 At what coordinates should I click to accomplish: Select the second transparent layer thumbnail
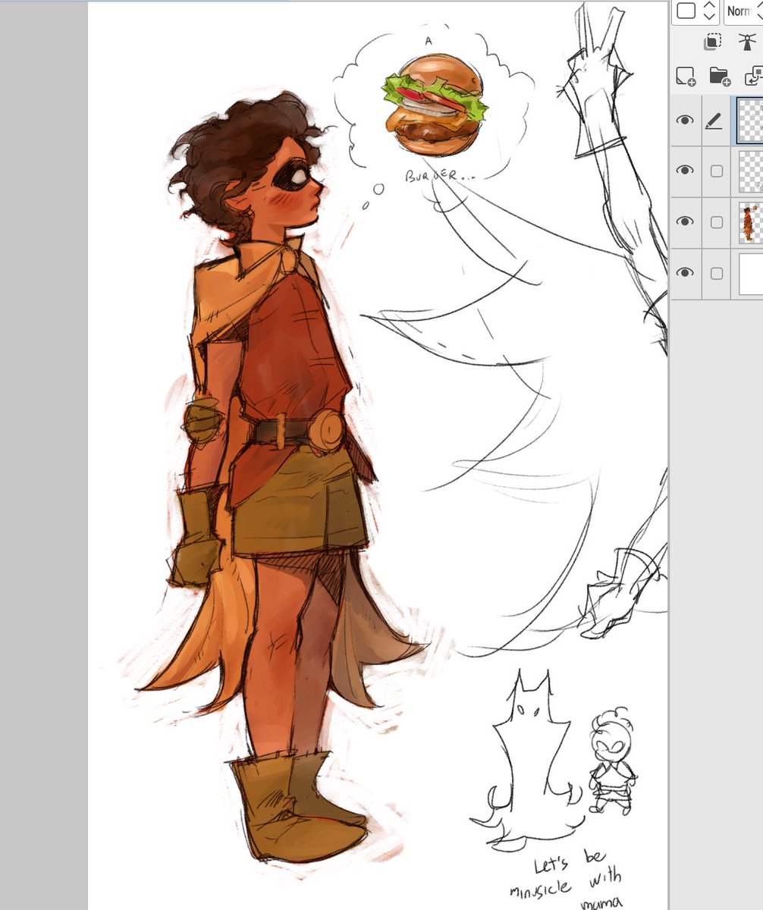(x=750, y=171)
